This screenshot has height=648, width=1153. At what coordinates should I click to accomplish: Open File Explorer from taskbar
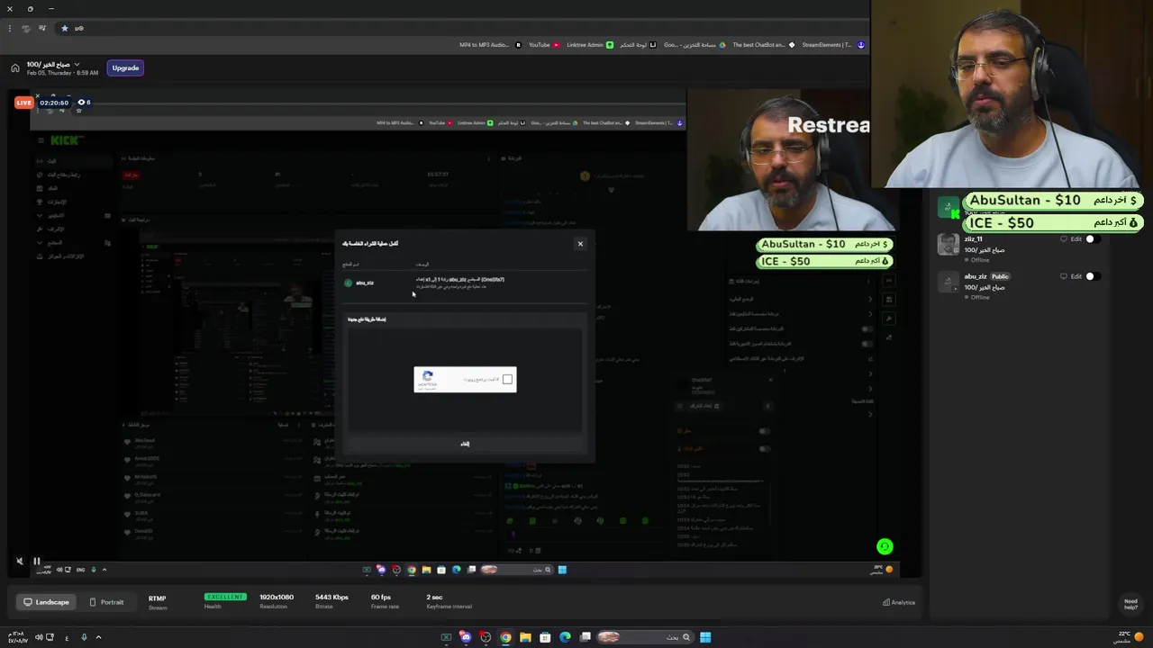pos(525,637)
